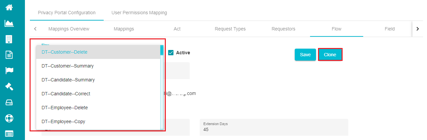The image size is (427, 140).
Task: Open the document icon in sidebar
Action: tap(9, 55)
